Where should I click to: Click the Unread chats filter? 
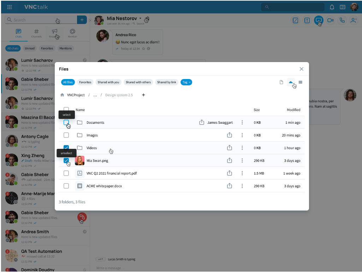click(30, 48)
